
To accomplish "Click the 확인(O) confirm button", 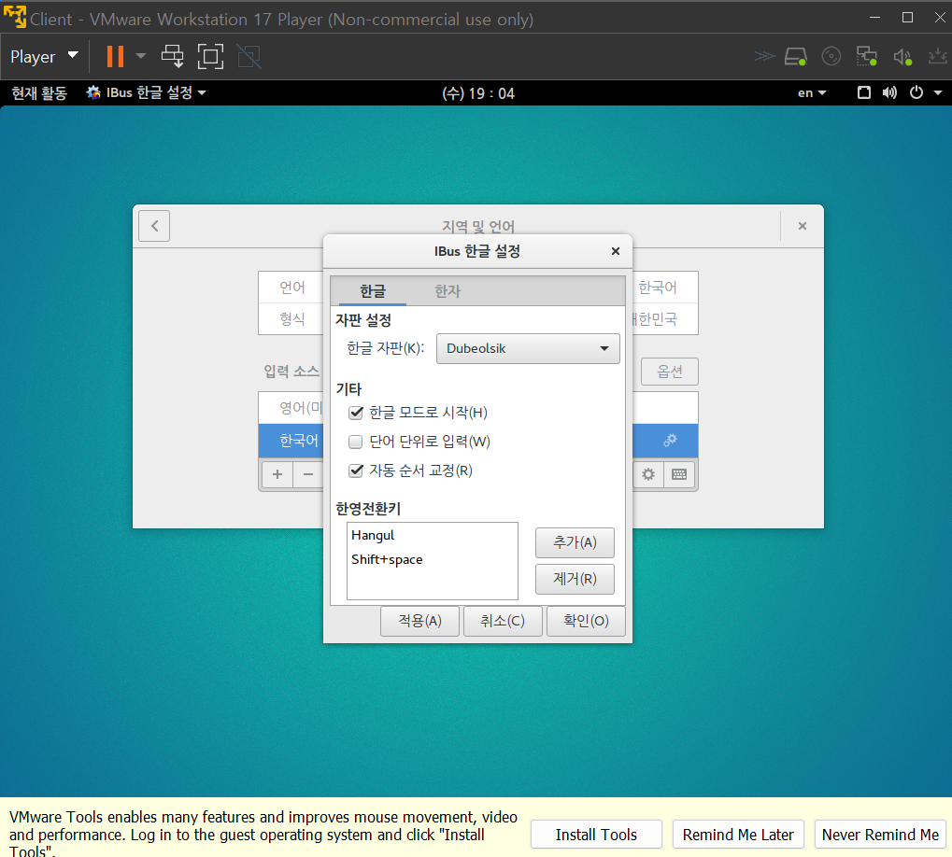I will point(586,621).
